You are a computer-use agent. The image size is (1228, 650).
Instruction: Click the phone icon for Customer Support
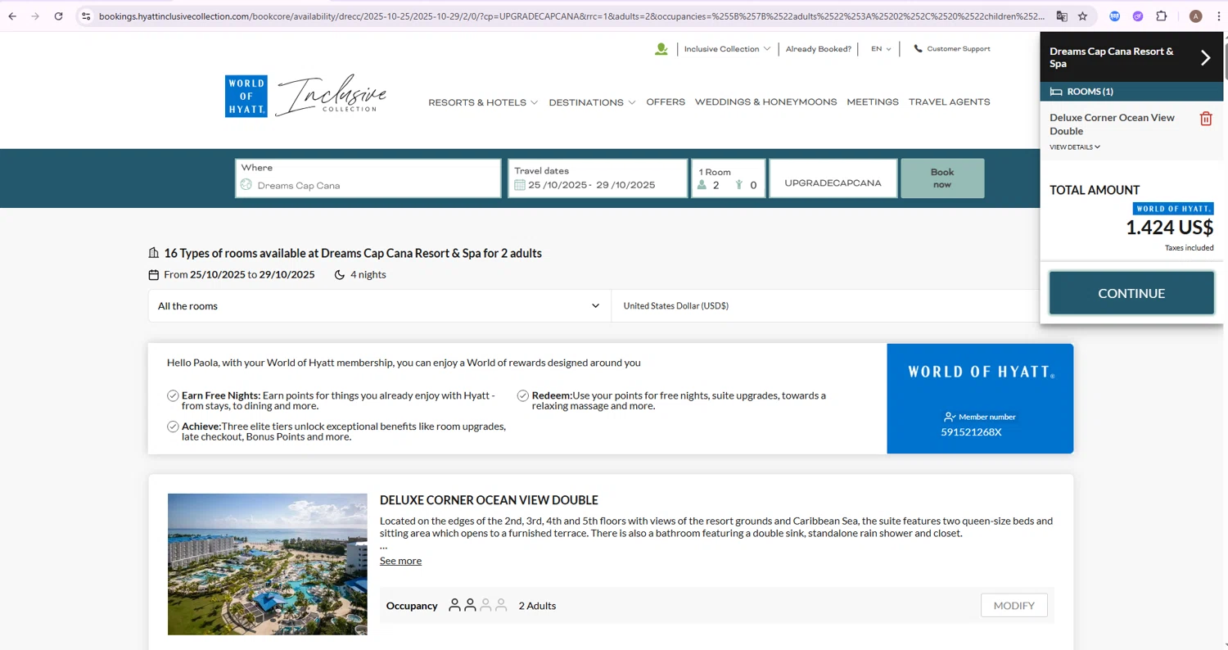918,48
